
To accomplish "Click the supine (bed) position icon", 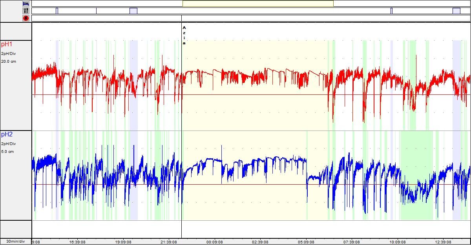I will pos(26,4).
